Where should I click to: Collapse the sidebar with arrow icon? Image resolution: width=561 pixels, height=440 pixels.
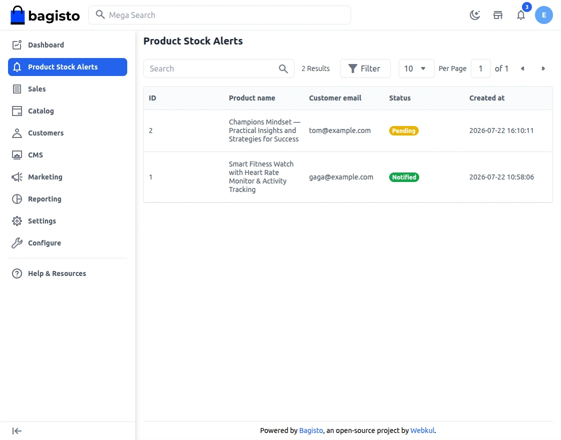coord(17,431)
